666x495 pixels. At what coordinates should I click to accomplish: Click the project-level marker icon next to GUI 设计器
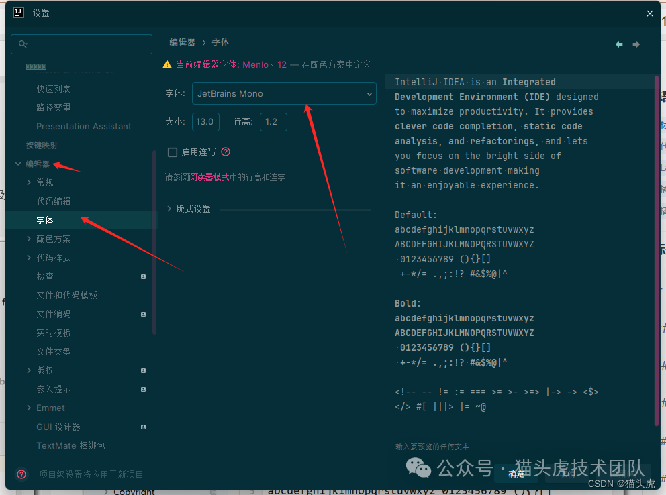click(x=143, y=427)
